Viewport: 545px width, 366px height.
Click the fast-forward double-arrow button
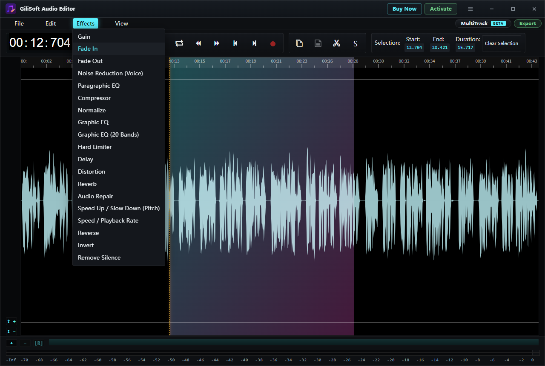click(x=217, y=43)
